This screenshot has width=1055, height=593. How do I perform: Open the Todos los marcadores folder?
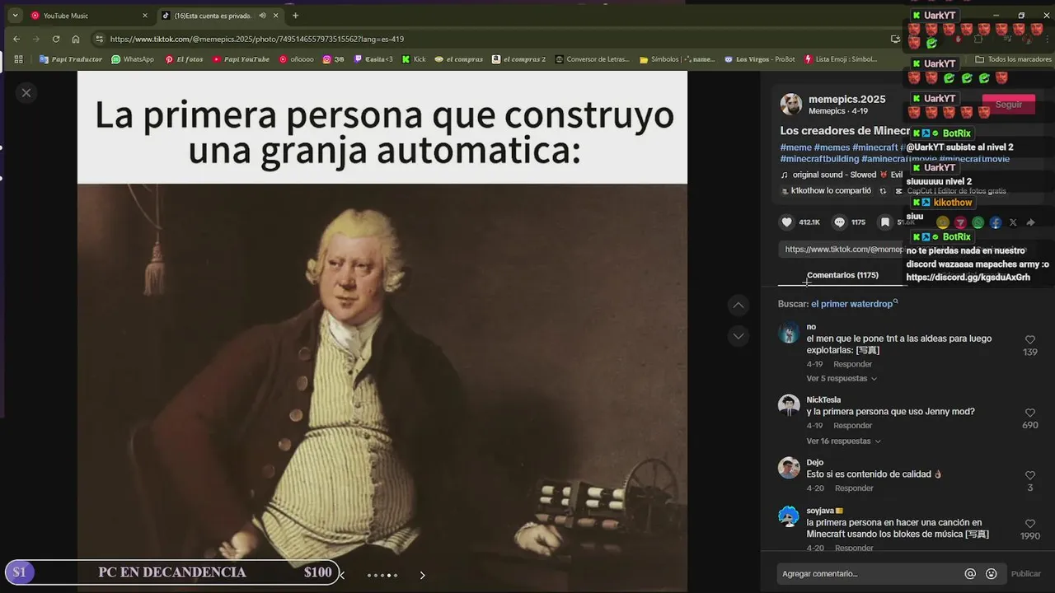(1013, 59)
